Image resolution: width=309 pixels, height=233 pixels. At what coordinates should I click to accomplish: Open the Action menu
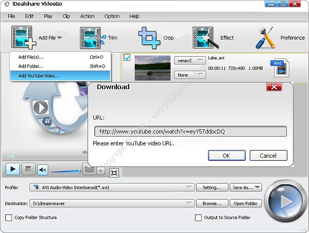87,16
